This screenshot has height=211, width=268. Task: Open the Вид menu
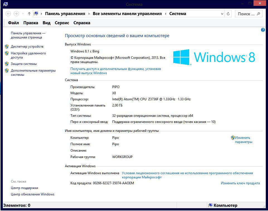point(47,23)
